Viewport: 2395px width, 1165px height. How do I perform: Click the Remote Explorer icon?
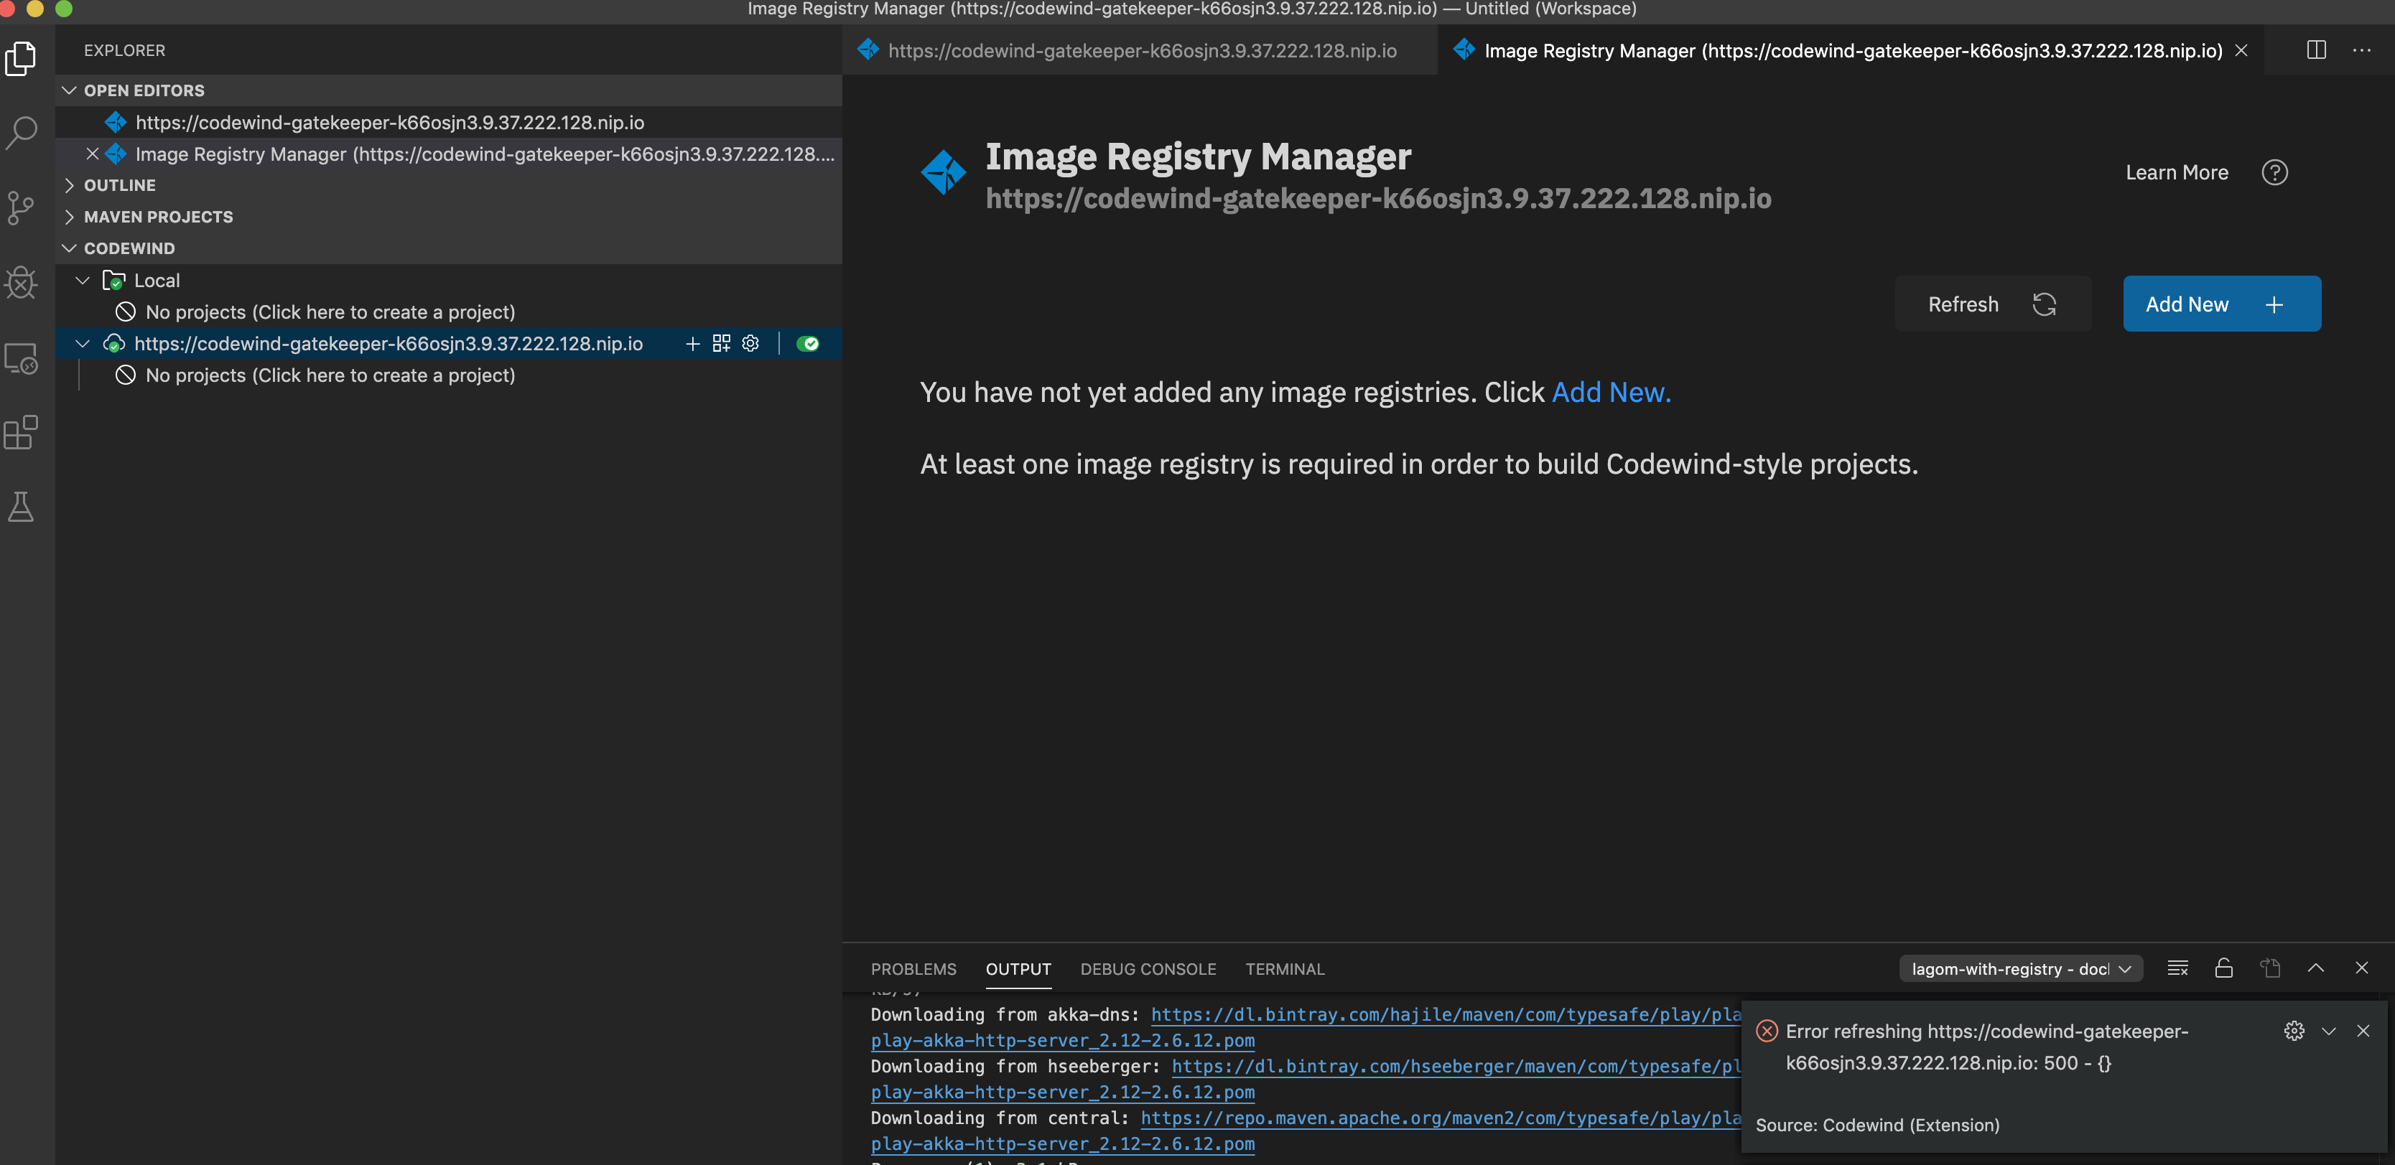click(20, 357)
